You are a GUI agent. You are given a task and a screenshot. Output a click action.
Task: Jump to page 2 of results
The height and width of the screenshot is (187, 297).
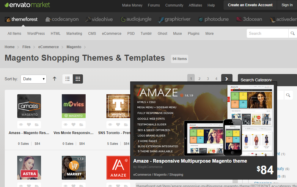pyautogui.click(x=199, y=79)
